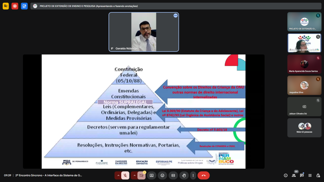The height and width of the screenshot is (182, 324).
Task: Open options on Geraldo Nóbrega's video tile
Action: pyautogui.click(x=175, y=15)
